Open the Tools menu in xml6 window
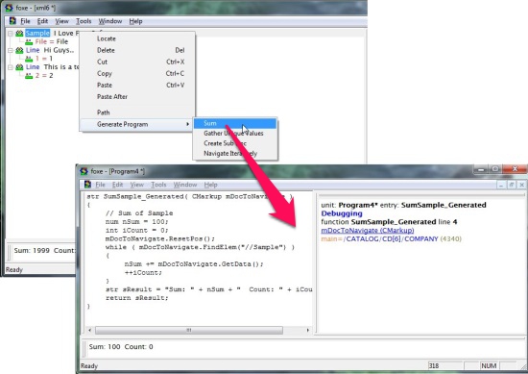528x374 pixels. 84,21
